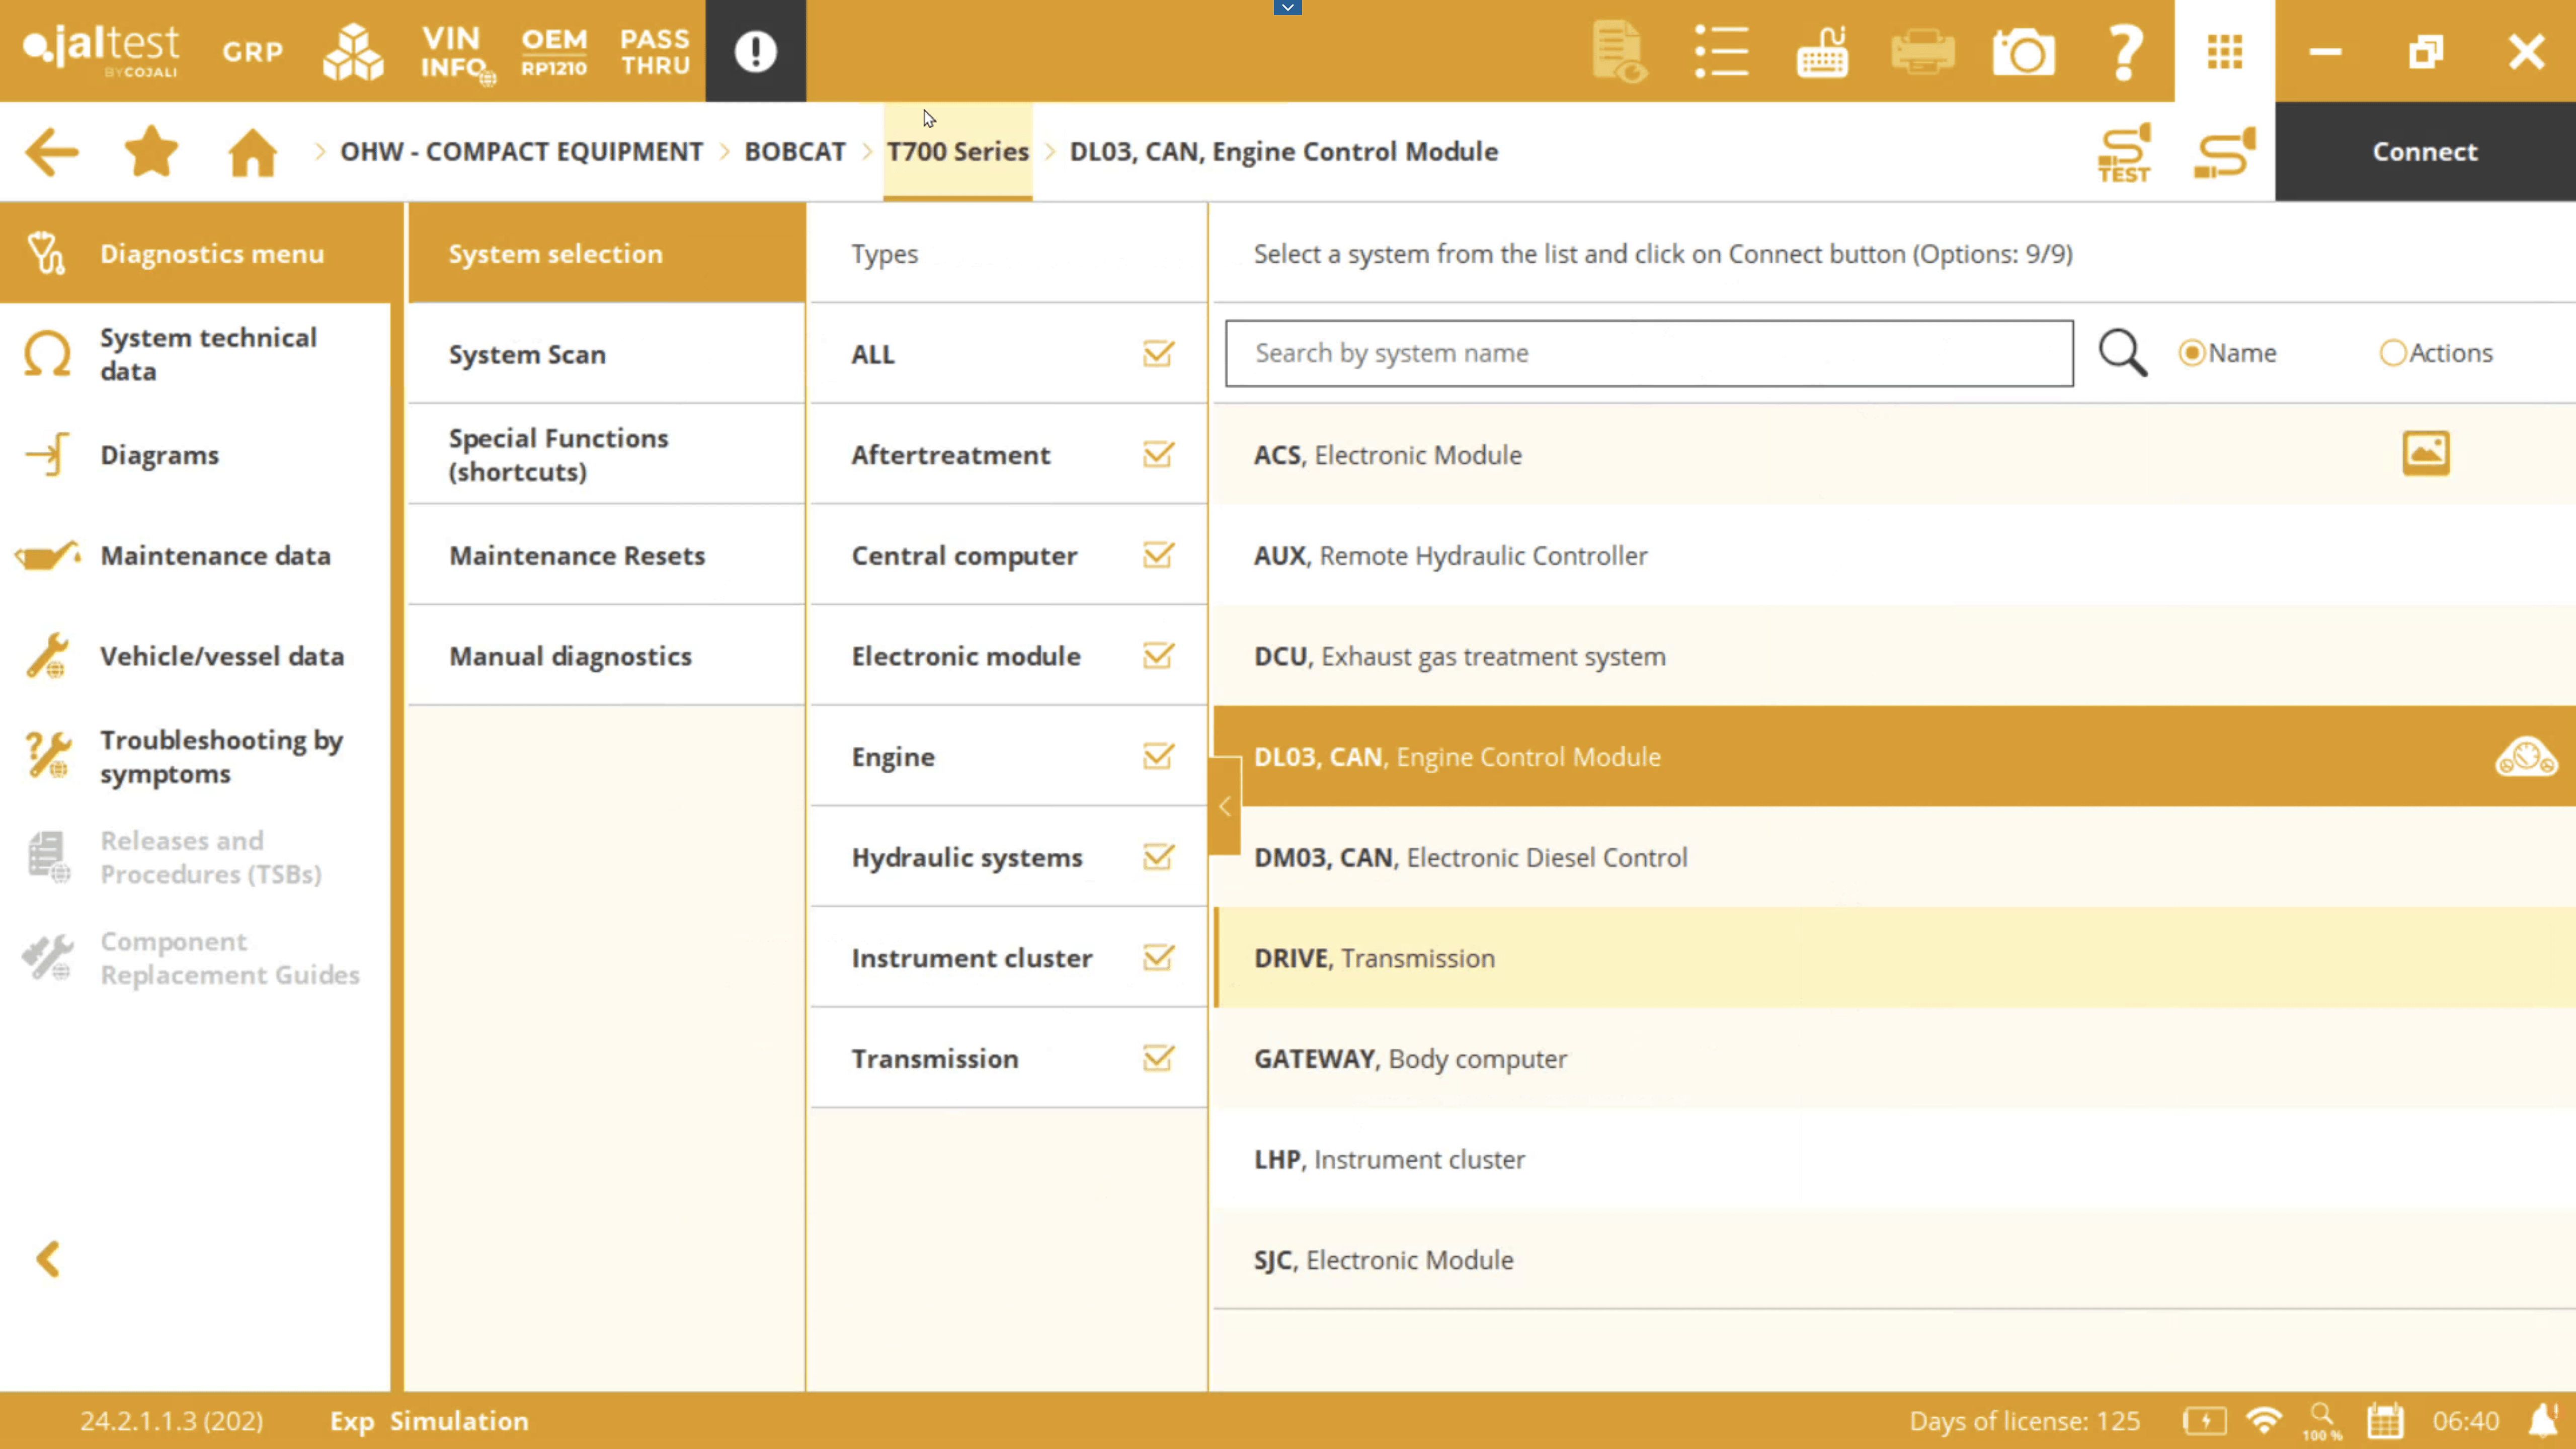View ACS Electronic Module image icon
Screen dimensions: 2576x1449
[2426, 454]
